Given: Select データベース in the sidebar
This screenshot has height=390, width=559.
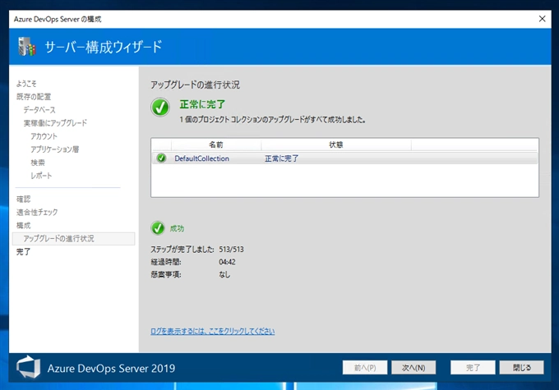Looking at the screenshot, I should tap(39, 110).
